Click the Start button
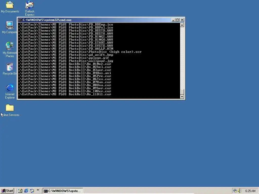This screenshot has width=259, height=194. [x=7, y=191]
